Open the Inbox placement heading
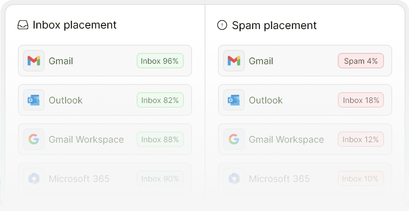The image size is (409, 211). tap(75, 25)
